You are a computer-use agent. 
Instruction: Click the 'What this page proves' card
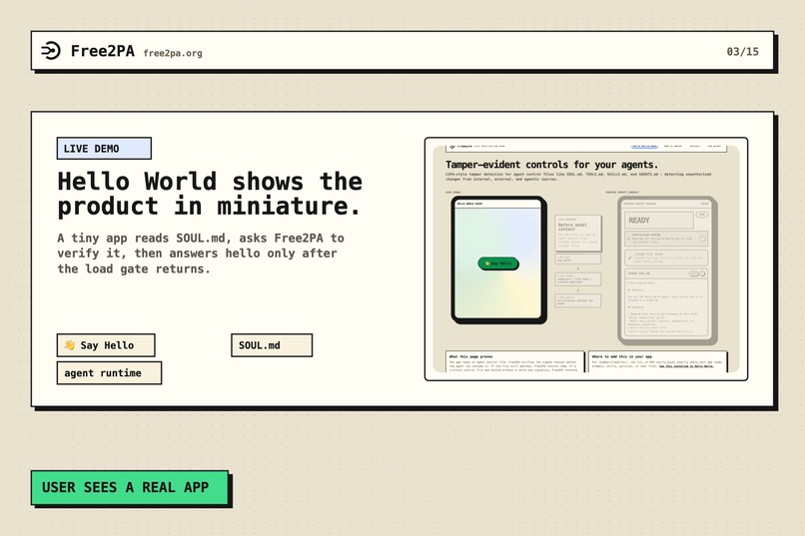point(515,361)
